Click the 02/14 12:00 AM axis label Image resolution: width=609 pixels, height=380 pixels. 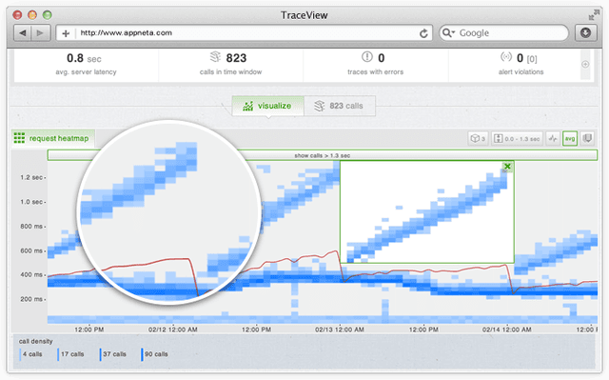[x=507, y=330]
